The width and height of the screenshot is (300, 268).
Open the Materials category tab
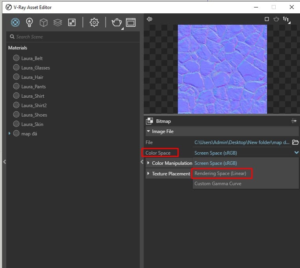(x=15, y=23)
